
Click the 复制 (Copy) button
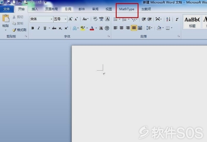coord(18,23)
